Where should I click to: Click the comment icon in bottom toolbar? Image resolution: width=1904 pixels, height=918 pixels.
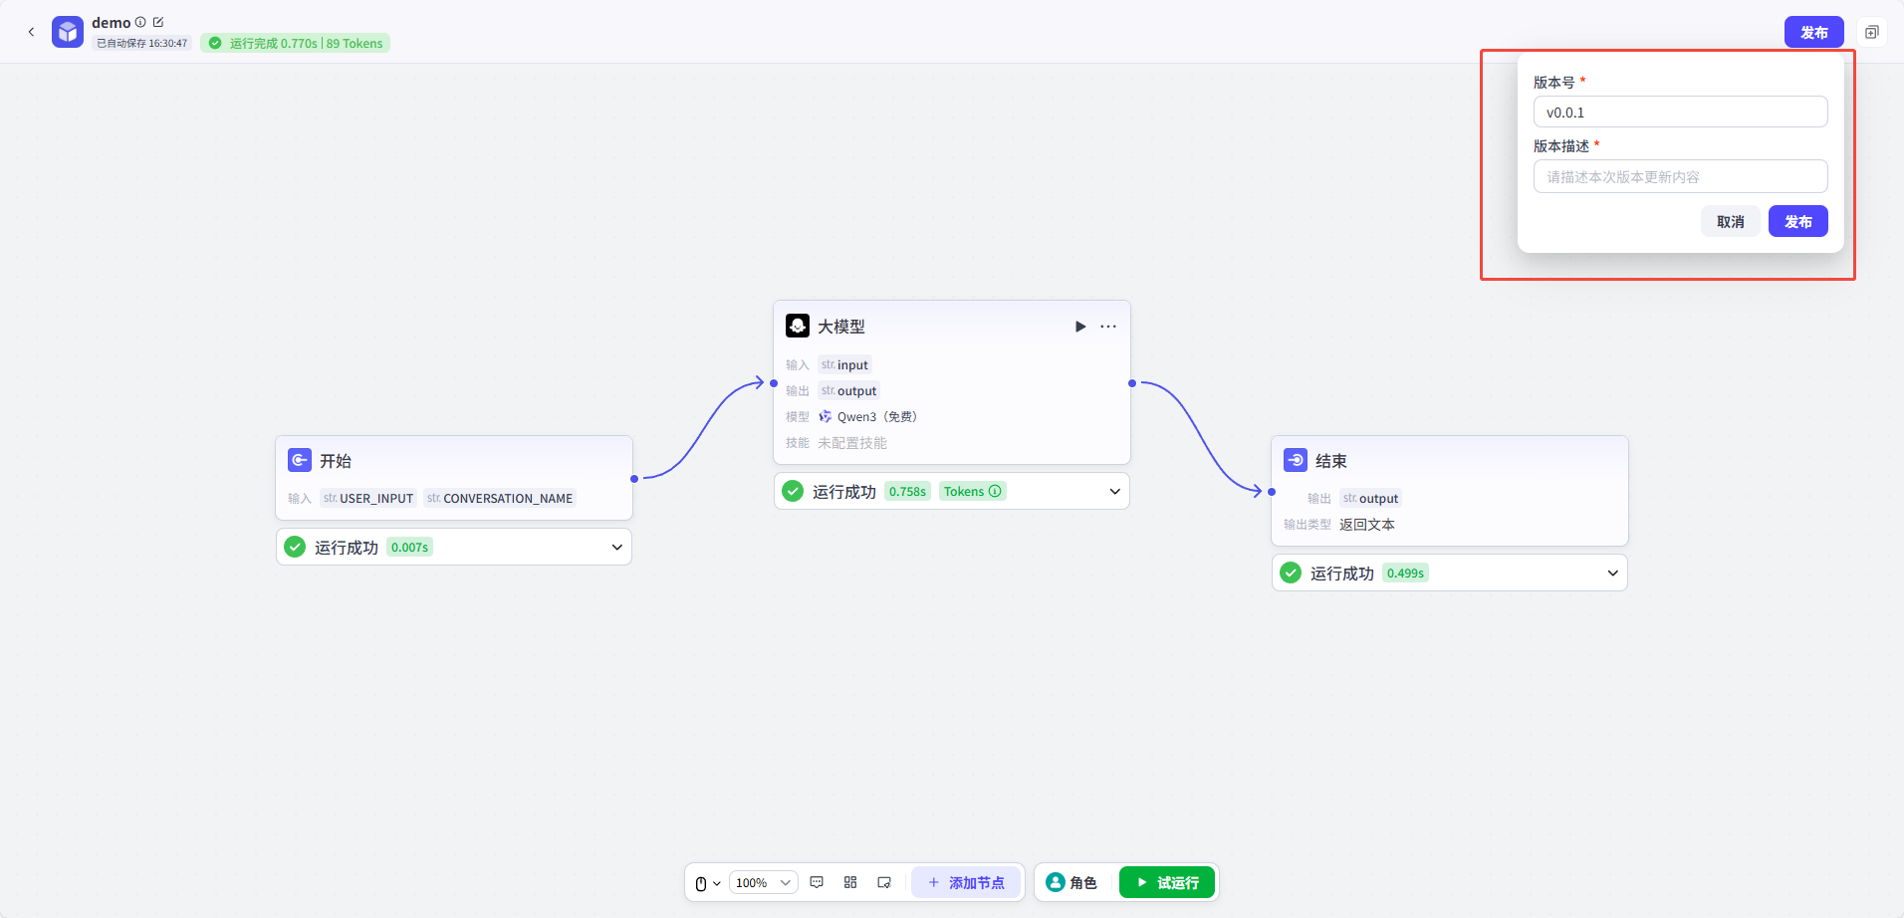point(817,882)
